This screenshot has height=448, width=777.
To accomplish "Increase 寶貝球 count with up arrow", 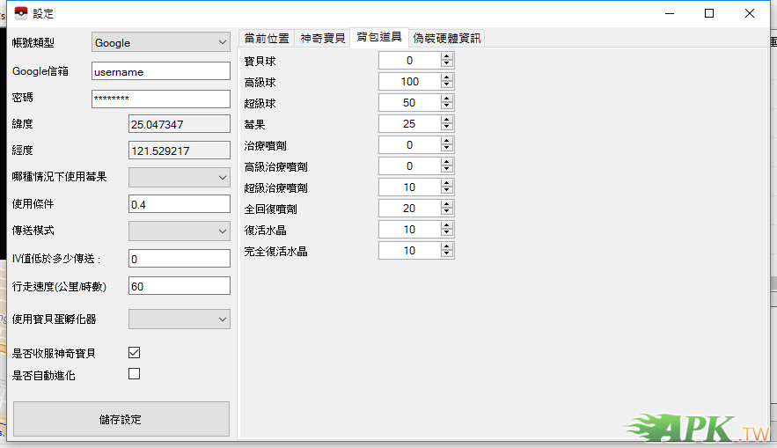I will (447, 56).
